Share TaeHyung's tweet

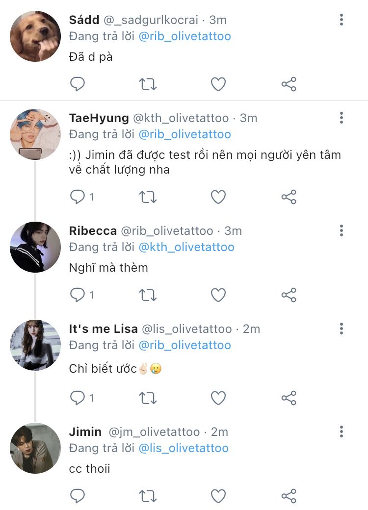(x=289, y=197)
